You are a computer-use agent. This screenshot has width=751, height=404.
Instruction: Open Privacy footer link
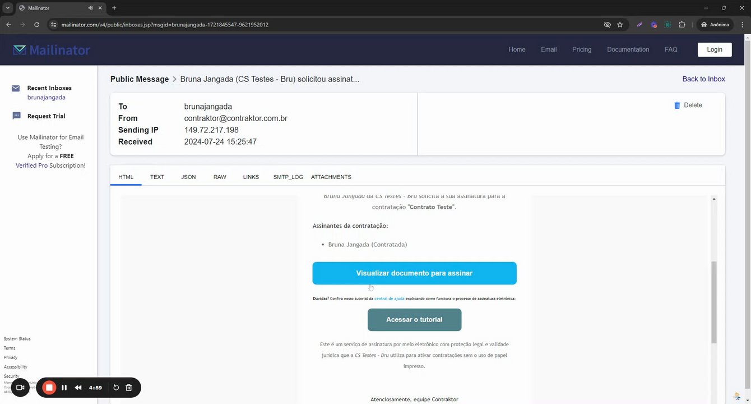[x=11, y=357]
